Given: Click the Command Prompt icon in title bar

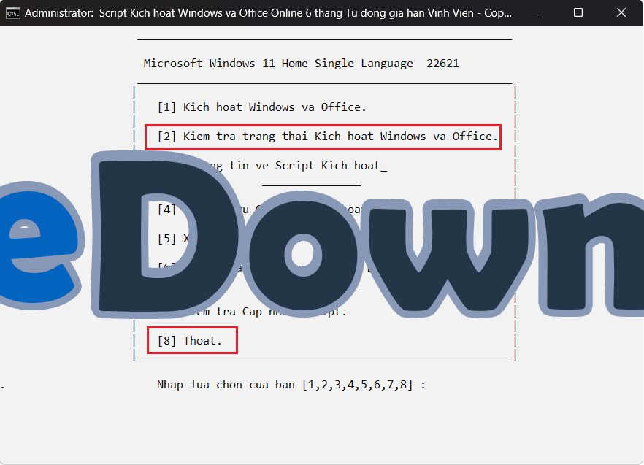Looking at the screenshot, I should [x=12, y=13].
